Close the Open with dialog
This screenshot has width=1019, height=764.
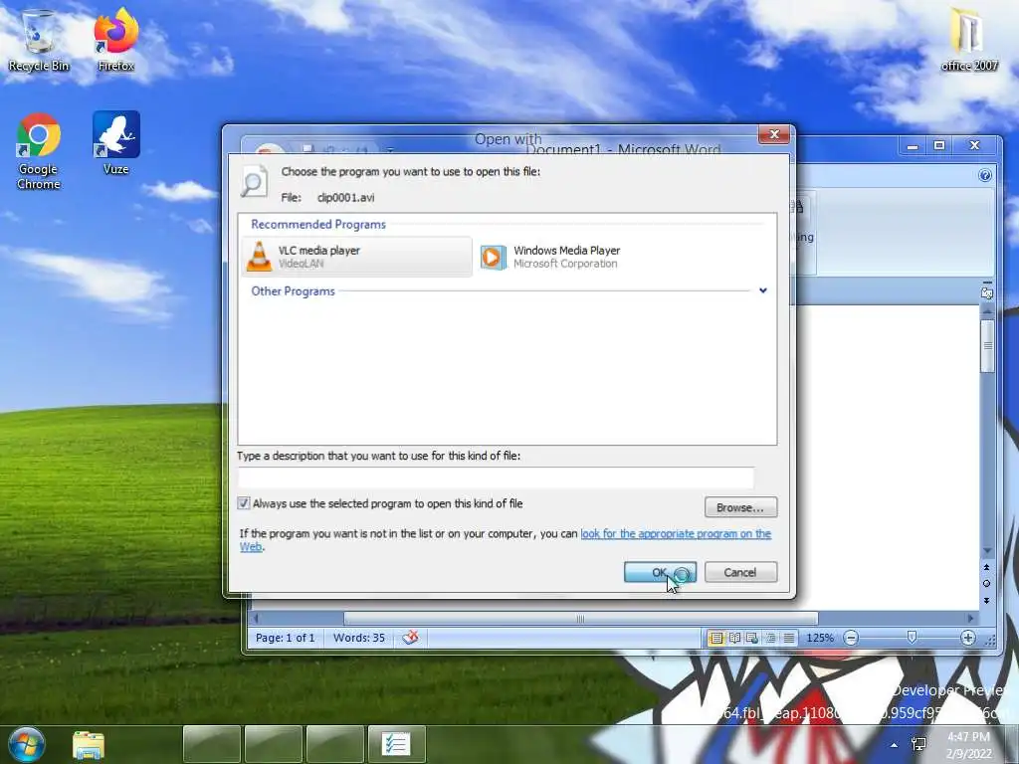point(774,134)
